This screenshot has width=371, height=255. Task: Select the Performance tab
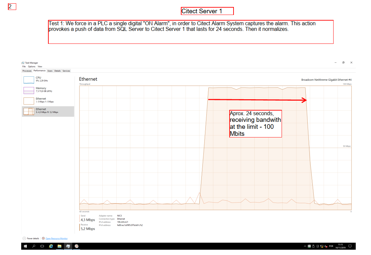tap(39, 71)
